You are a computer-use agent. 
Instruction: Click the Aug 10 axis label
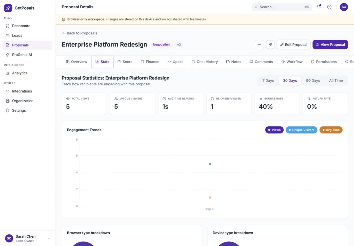(210, 209)
